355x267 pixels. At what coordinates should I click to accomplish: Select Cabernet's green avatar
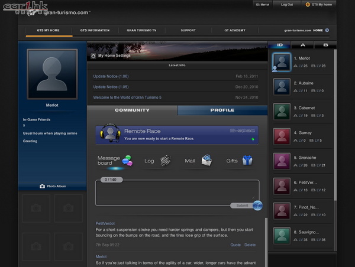(x=282, y=112)
